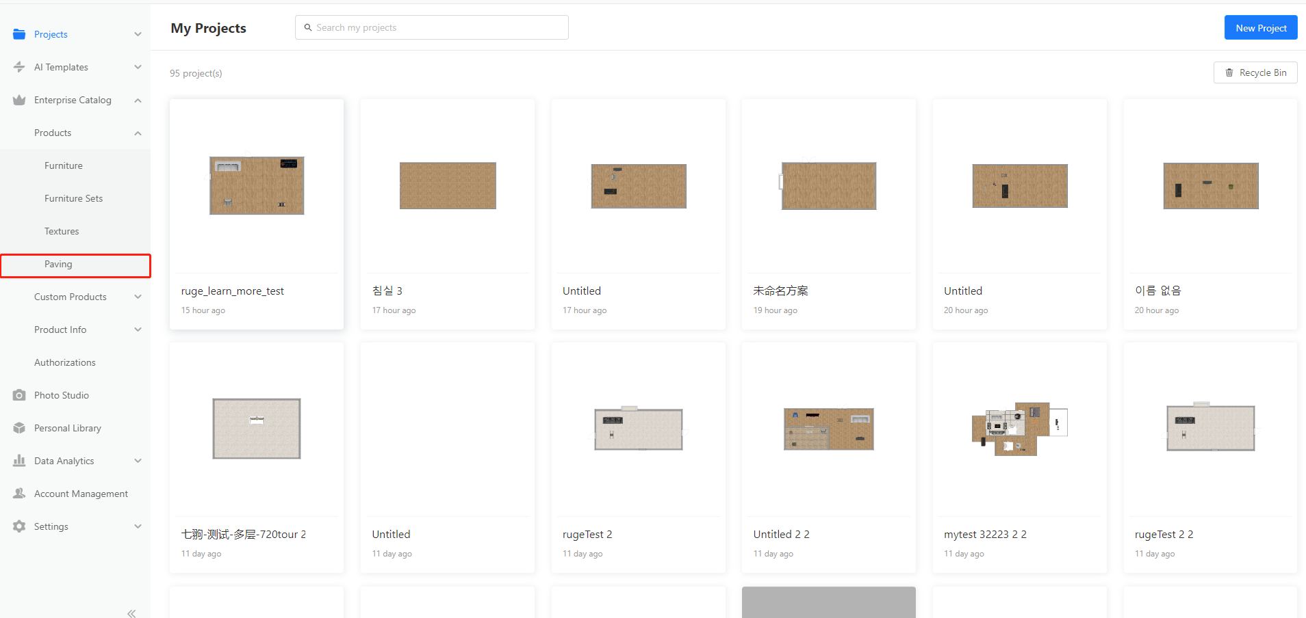The image size is (1306, 618).
Task: Open the Recycle Bin
Action: pos(1255,72)
